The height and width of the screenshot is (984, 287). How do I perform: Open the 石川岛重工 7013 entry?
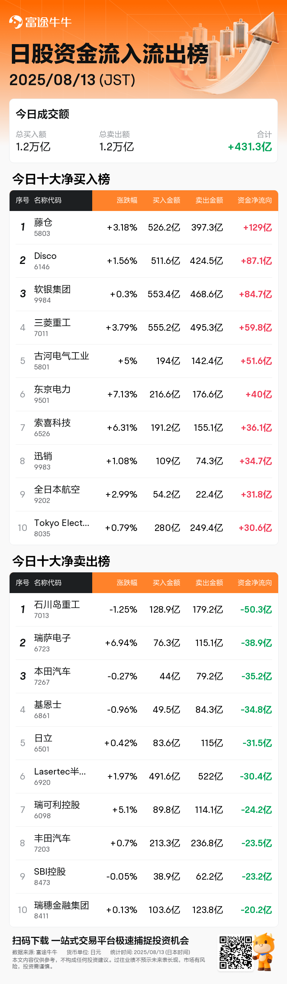[x=144, y=610]
